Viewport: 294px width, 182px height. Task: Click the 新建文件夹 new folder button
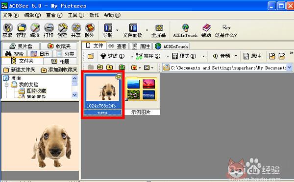(x=19, y=70)
